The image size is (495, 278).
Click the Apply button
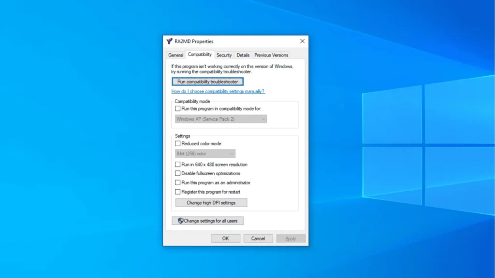click(x=291, y=238)
